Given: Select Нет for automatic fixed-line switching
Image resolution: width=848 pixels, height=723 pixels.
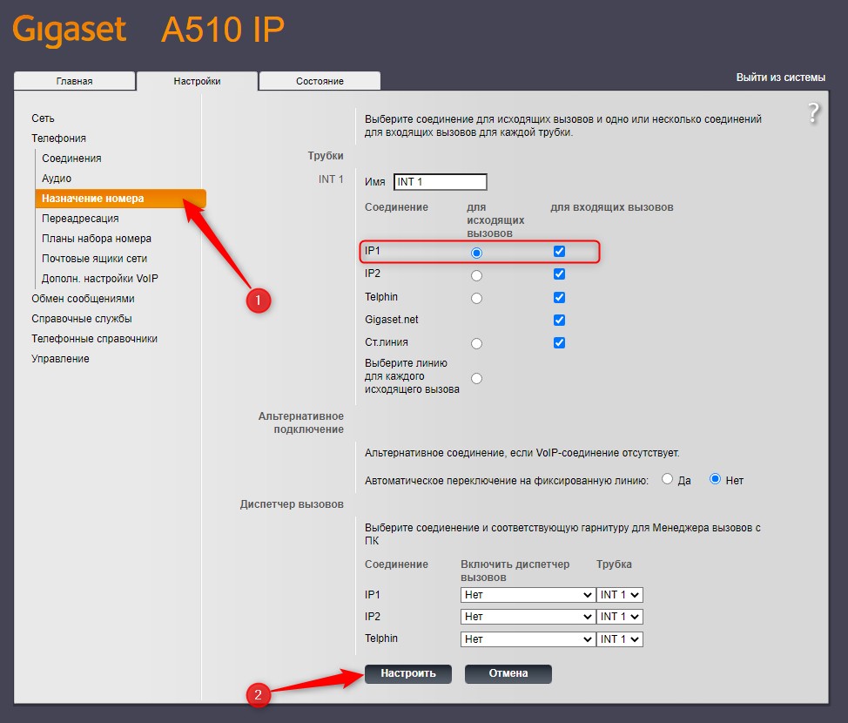Looking at the screenshot, I should 715,479.
